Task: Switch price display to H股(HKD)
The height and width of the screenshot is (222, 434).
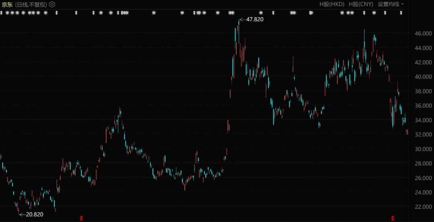Action: click(x=332, y=4)
